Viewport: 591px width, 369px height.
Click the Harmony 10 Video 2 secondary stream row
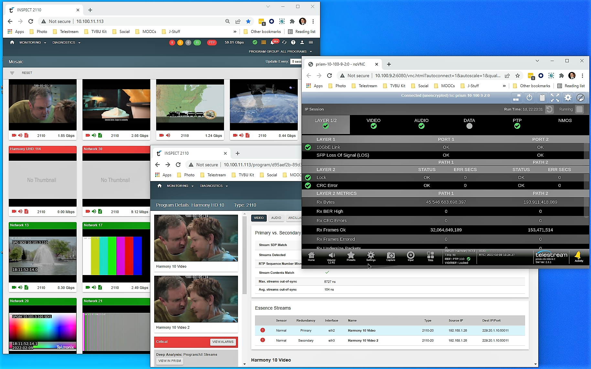pos(390,340)
